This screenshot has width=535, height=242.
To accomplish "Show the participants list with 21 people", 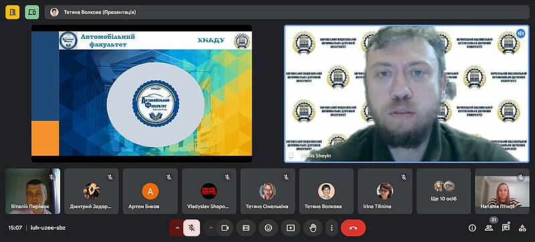I will 489,228.
